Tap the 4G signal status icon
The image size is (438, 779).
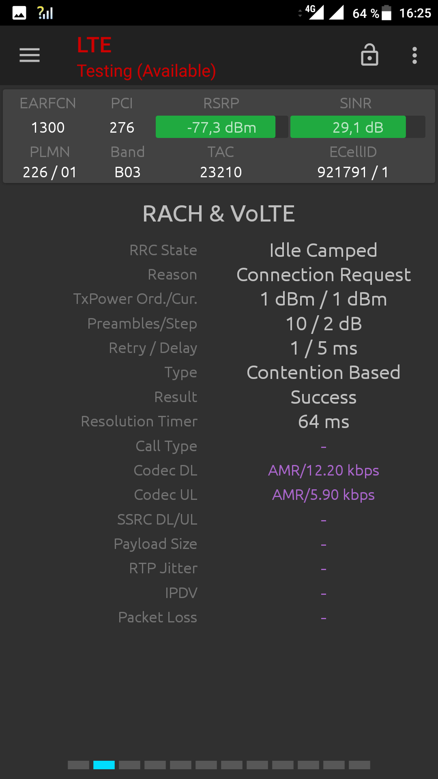(x=314, y=12)
